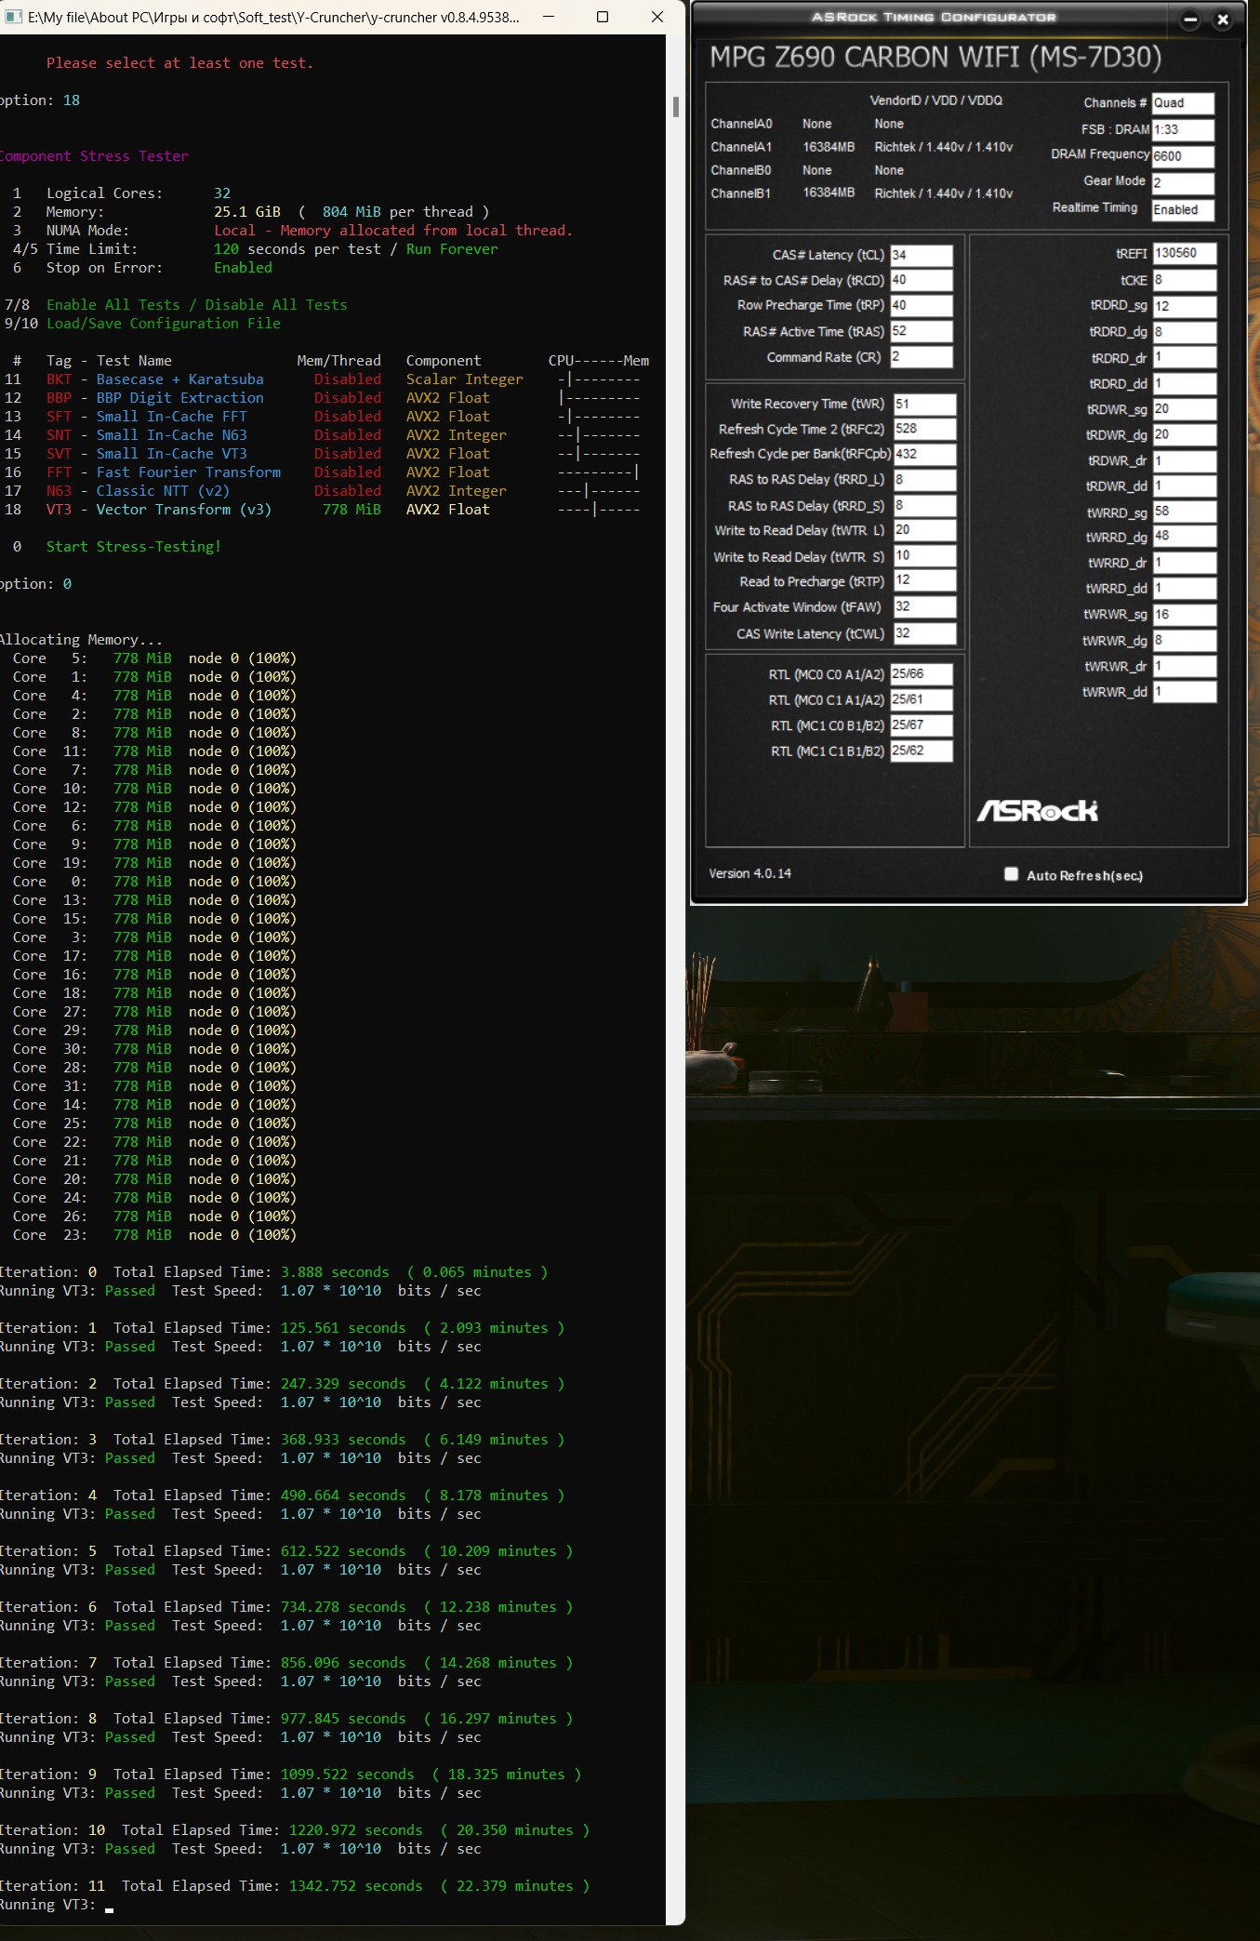
Task: Click the elapsed time '1342.752 seconds'
Action: pyautogui.click(x=355, y=1886)
